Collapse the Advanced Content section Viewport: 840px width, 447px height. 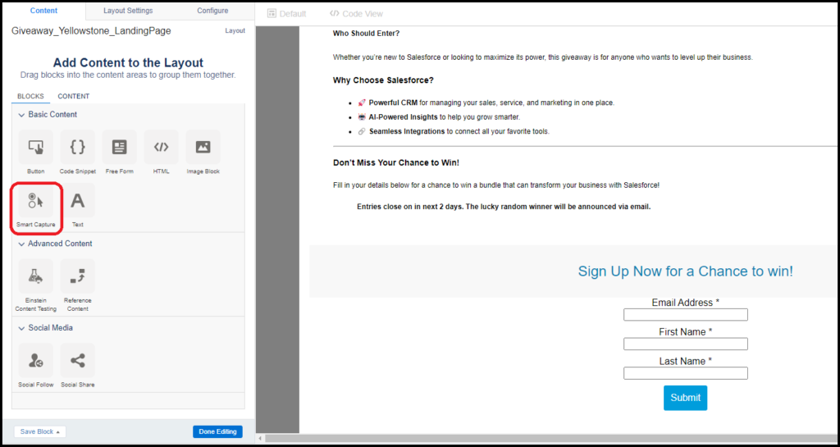point(22,244)
